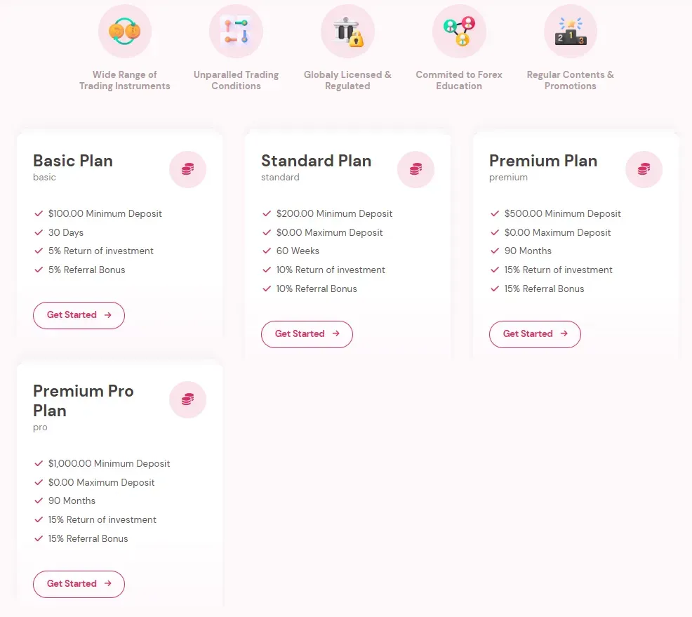Click the checkmark beside $100.00 Minimum Deposit
The height and width of the screenshot is (617, 692).
click(x=39, y=213)
